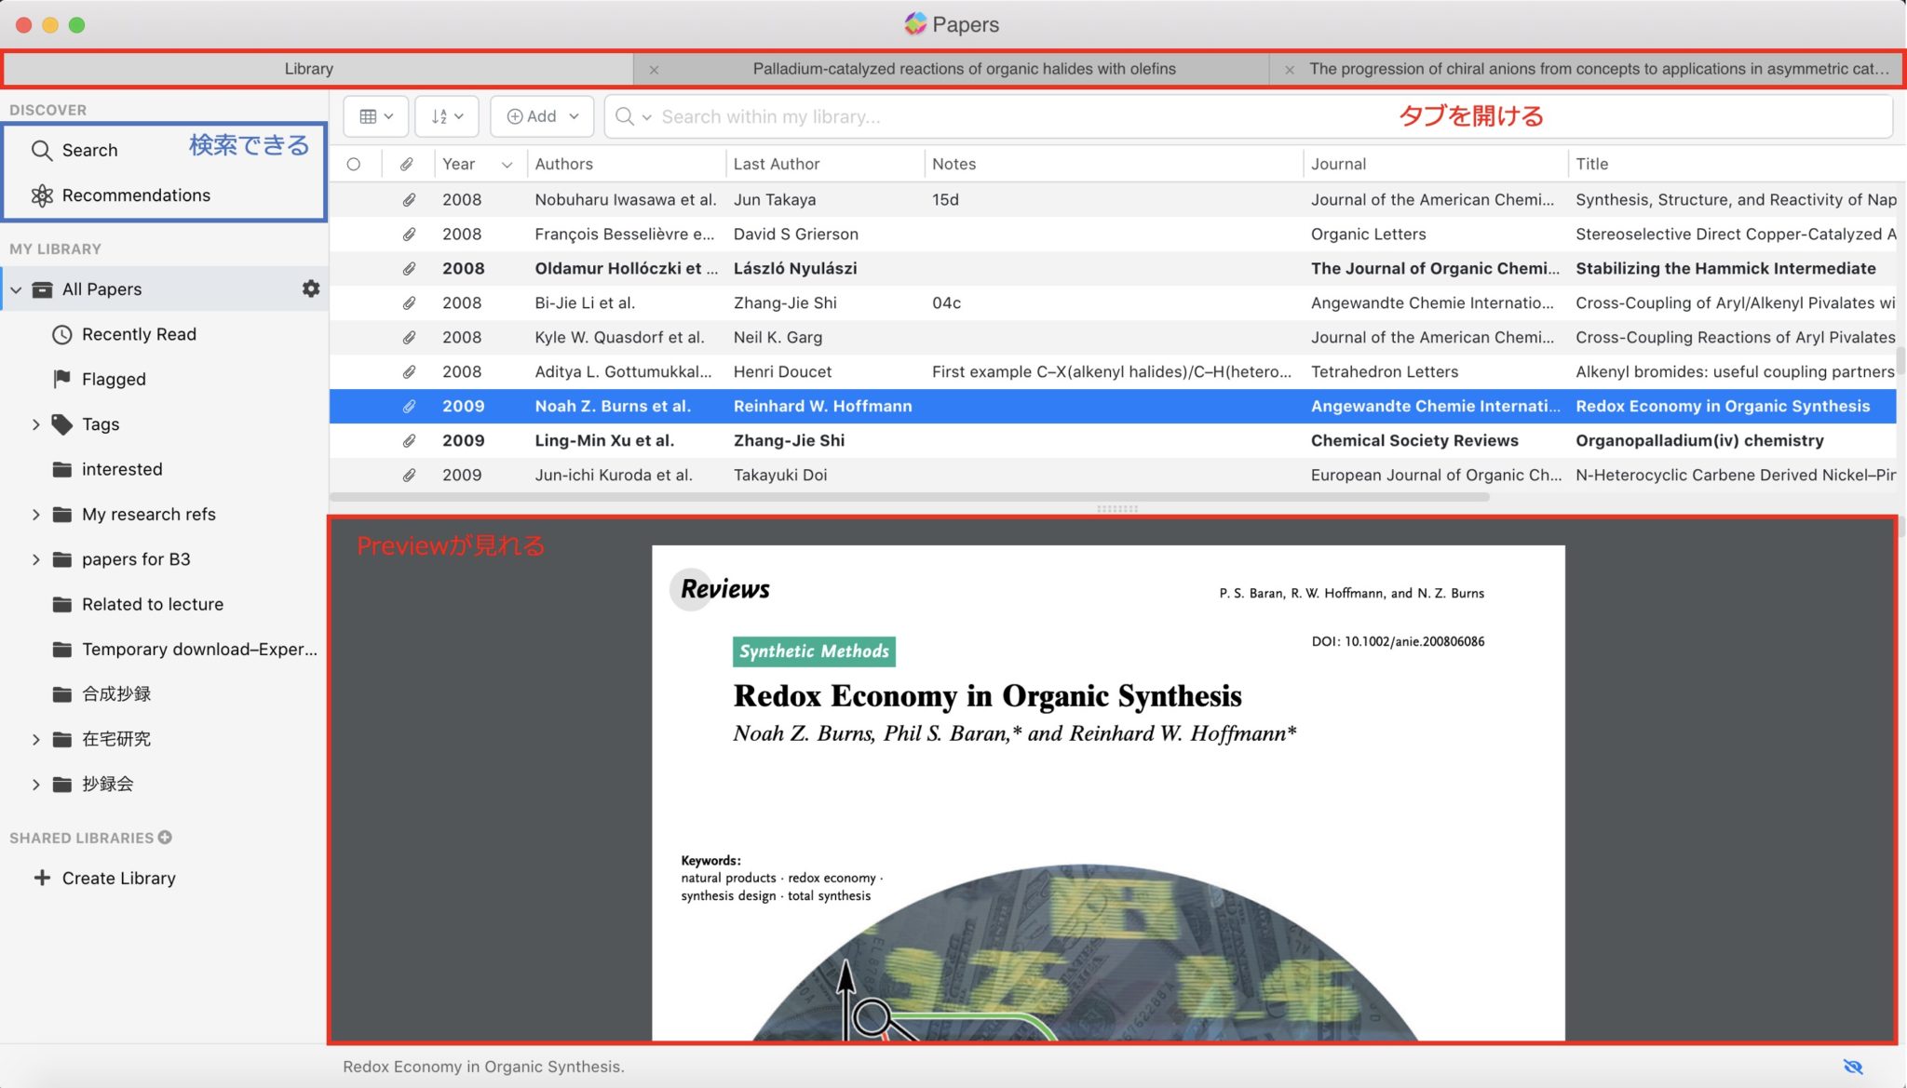1907x1088 pixels.
Task: Open the Related to lecture folder
Action: [139, 604]
